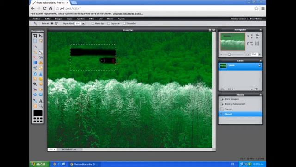
Task: Select the Fondo layer thumbnail
Action: click(x=223, y=66)
